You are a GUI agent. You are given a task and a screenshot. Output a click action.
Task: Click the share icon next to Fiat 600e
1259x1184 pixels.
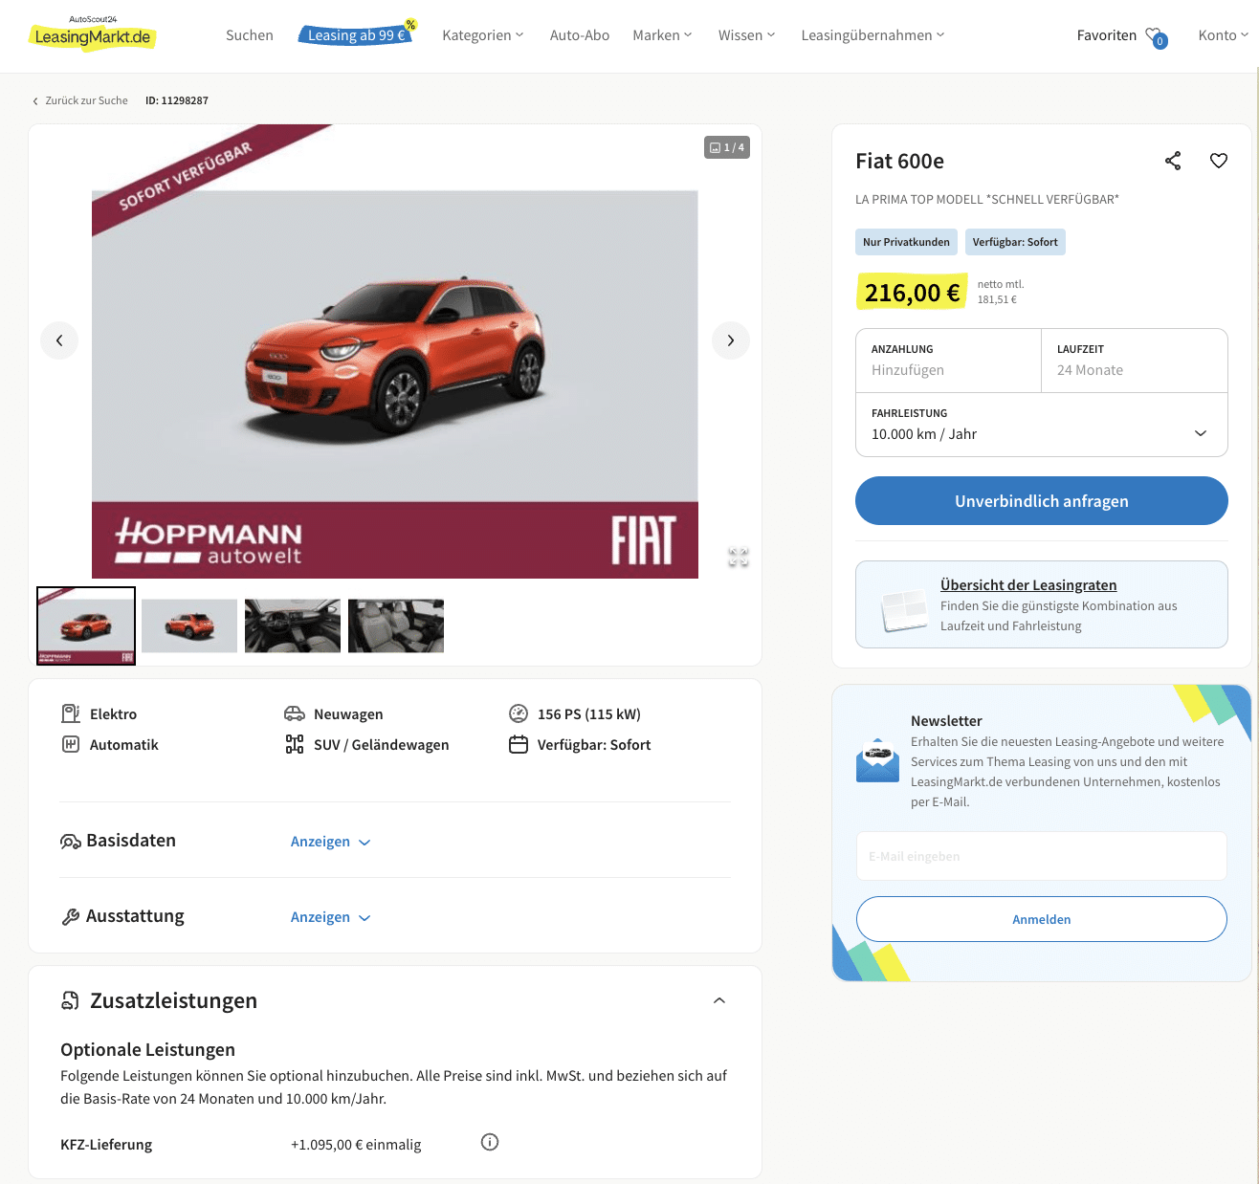tap(1173, 161)
